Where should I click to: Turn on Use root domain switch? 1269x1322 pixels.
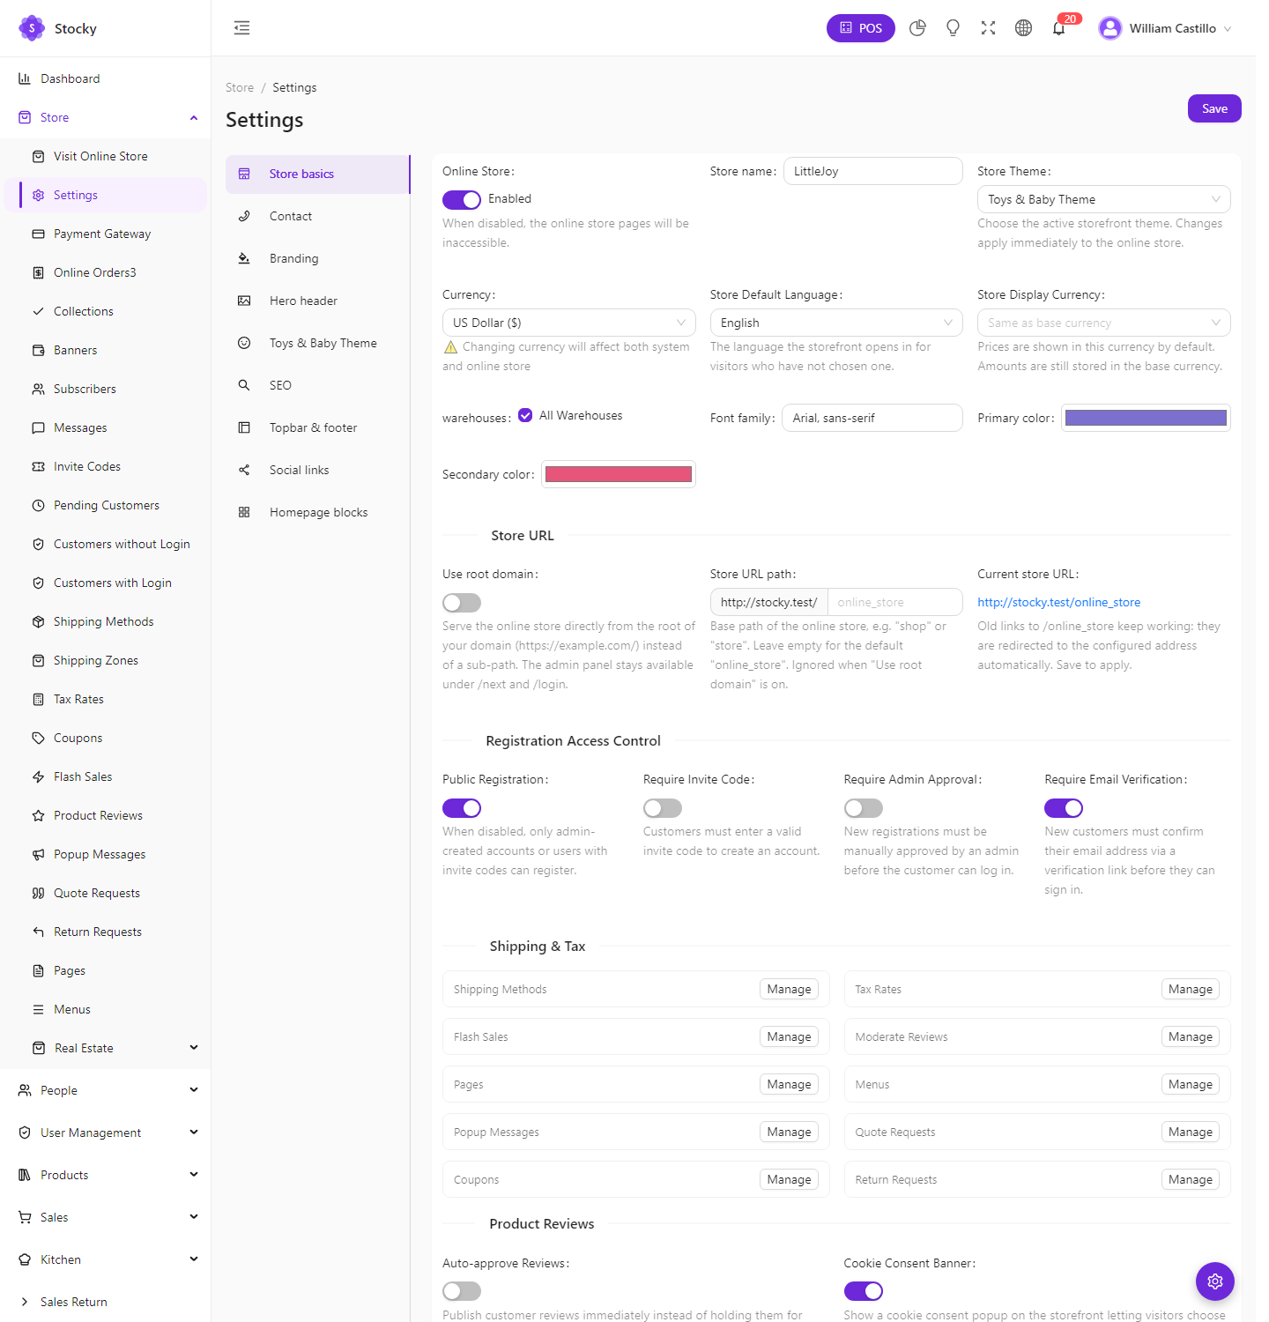click(462, 603)
